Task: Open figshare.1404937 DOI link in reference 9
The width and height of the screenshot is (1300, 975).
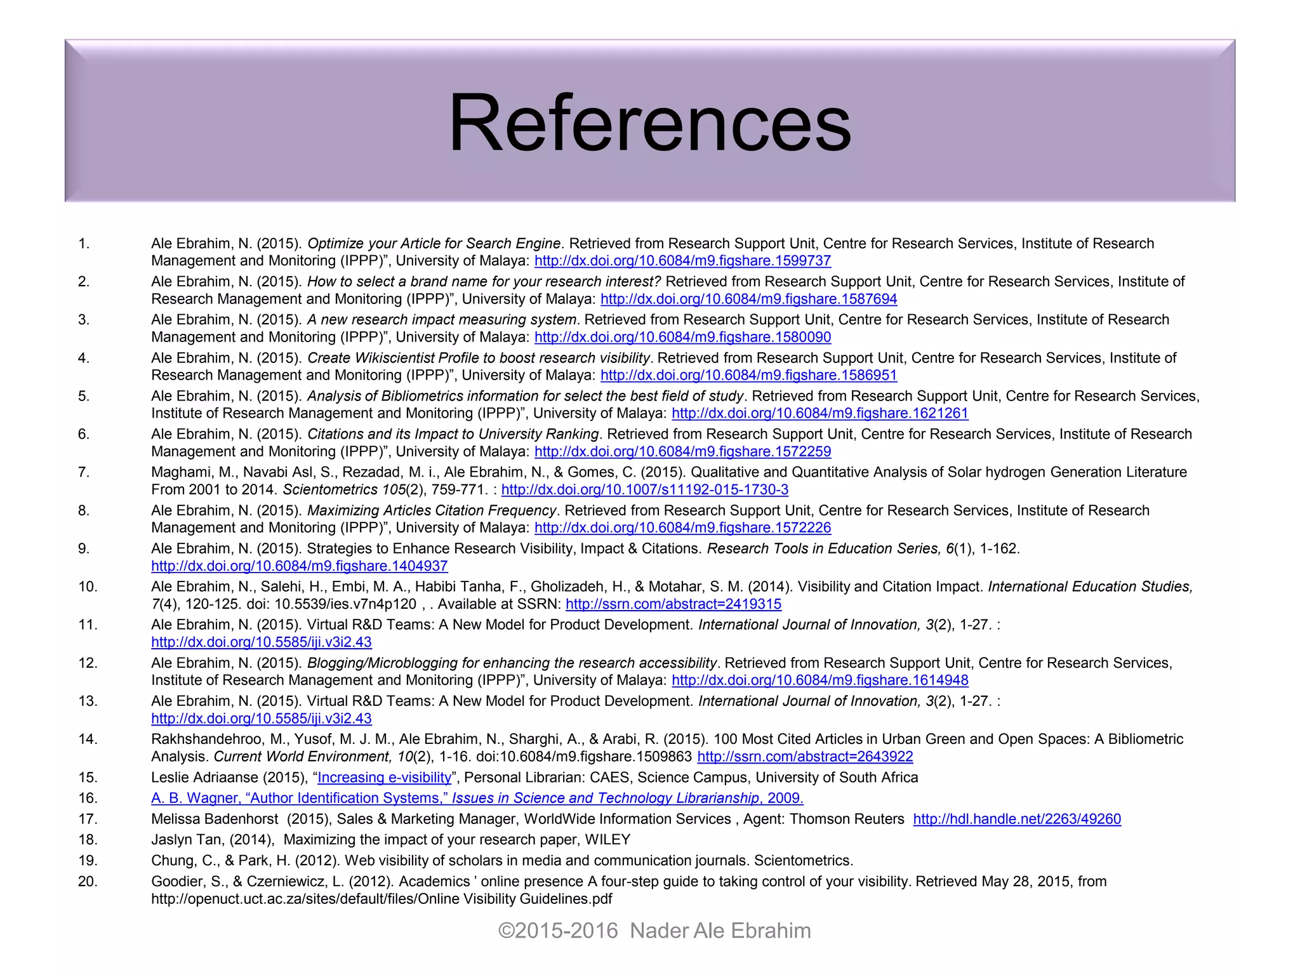Action: pos(300,566)
